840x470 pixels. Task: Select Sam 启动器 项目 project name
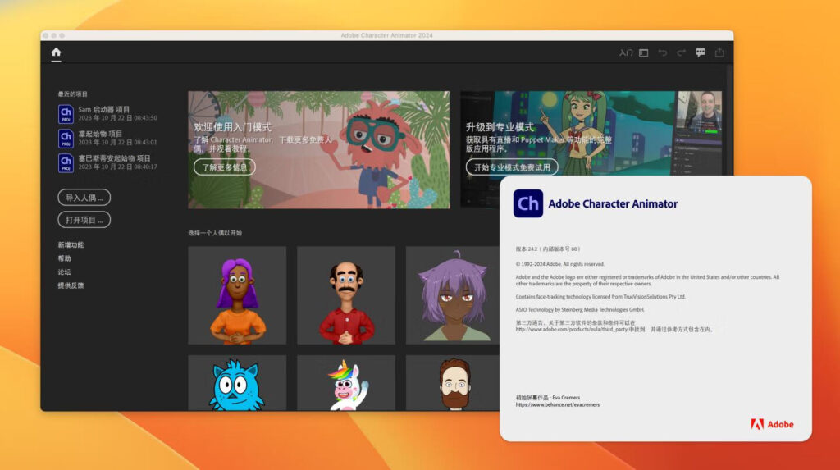click(104, 109)
